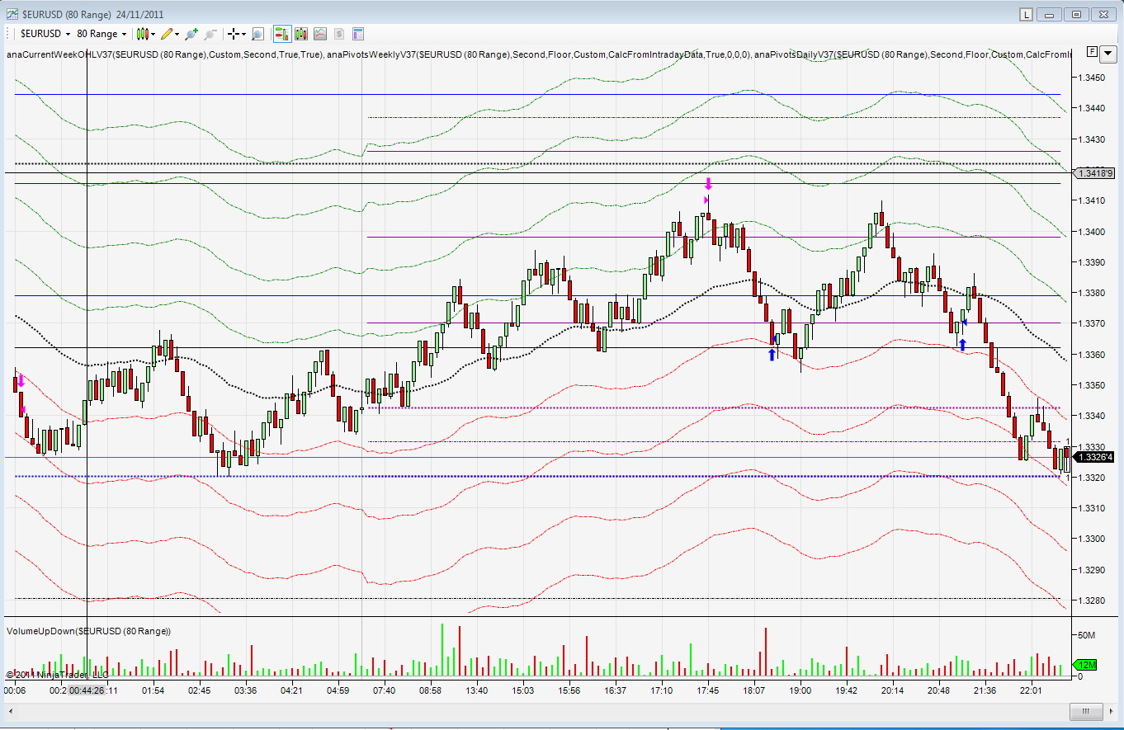
Task: Click the L link button in title bar
Action: pyautogui.click(x=1026, y=14)
